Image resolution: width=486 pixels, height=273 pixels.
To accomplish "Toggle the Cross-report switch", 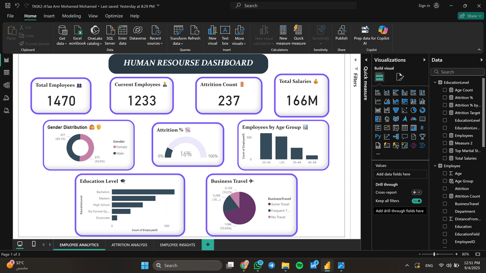I will (x=417, y=192).
